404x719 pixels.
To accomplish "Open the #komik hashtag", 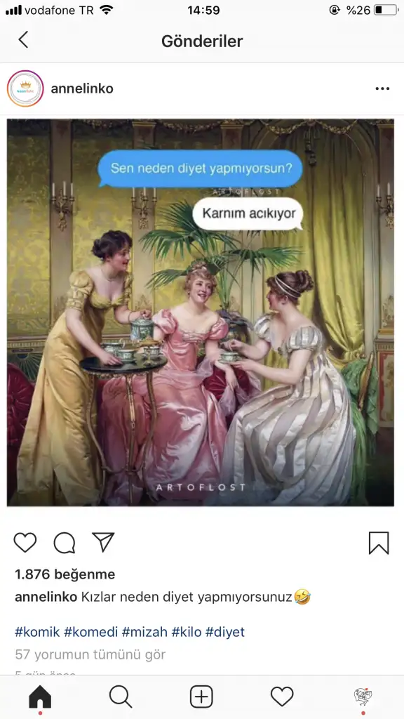I will (37, 632).
